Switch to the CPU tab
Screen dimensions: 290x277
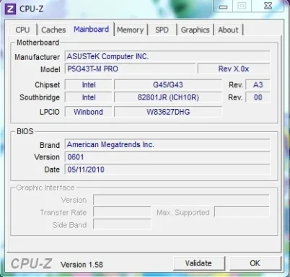(22, 30)
